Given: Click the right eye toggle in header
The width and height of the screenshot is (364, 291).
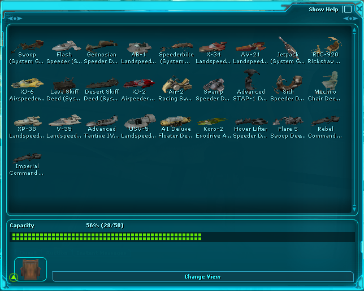Looking at the screenshot, I should click(x=350, y=19).
